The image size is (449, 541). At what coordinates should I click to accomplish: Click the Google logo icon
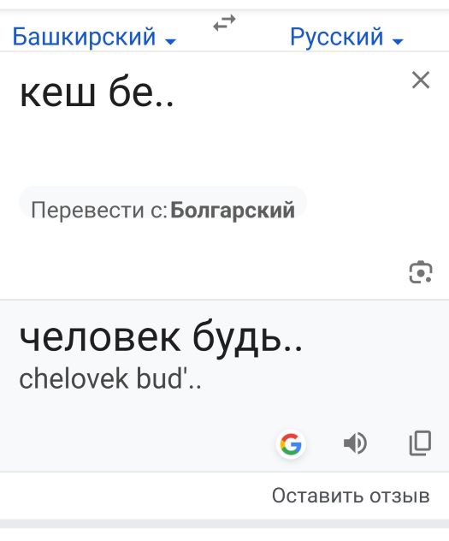point(291,443)
